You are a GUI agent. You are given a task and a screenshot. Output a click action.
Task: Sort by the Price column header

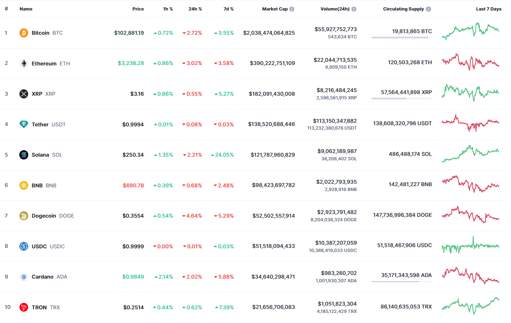click(x=138, y=9)
